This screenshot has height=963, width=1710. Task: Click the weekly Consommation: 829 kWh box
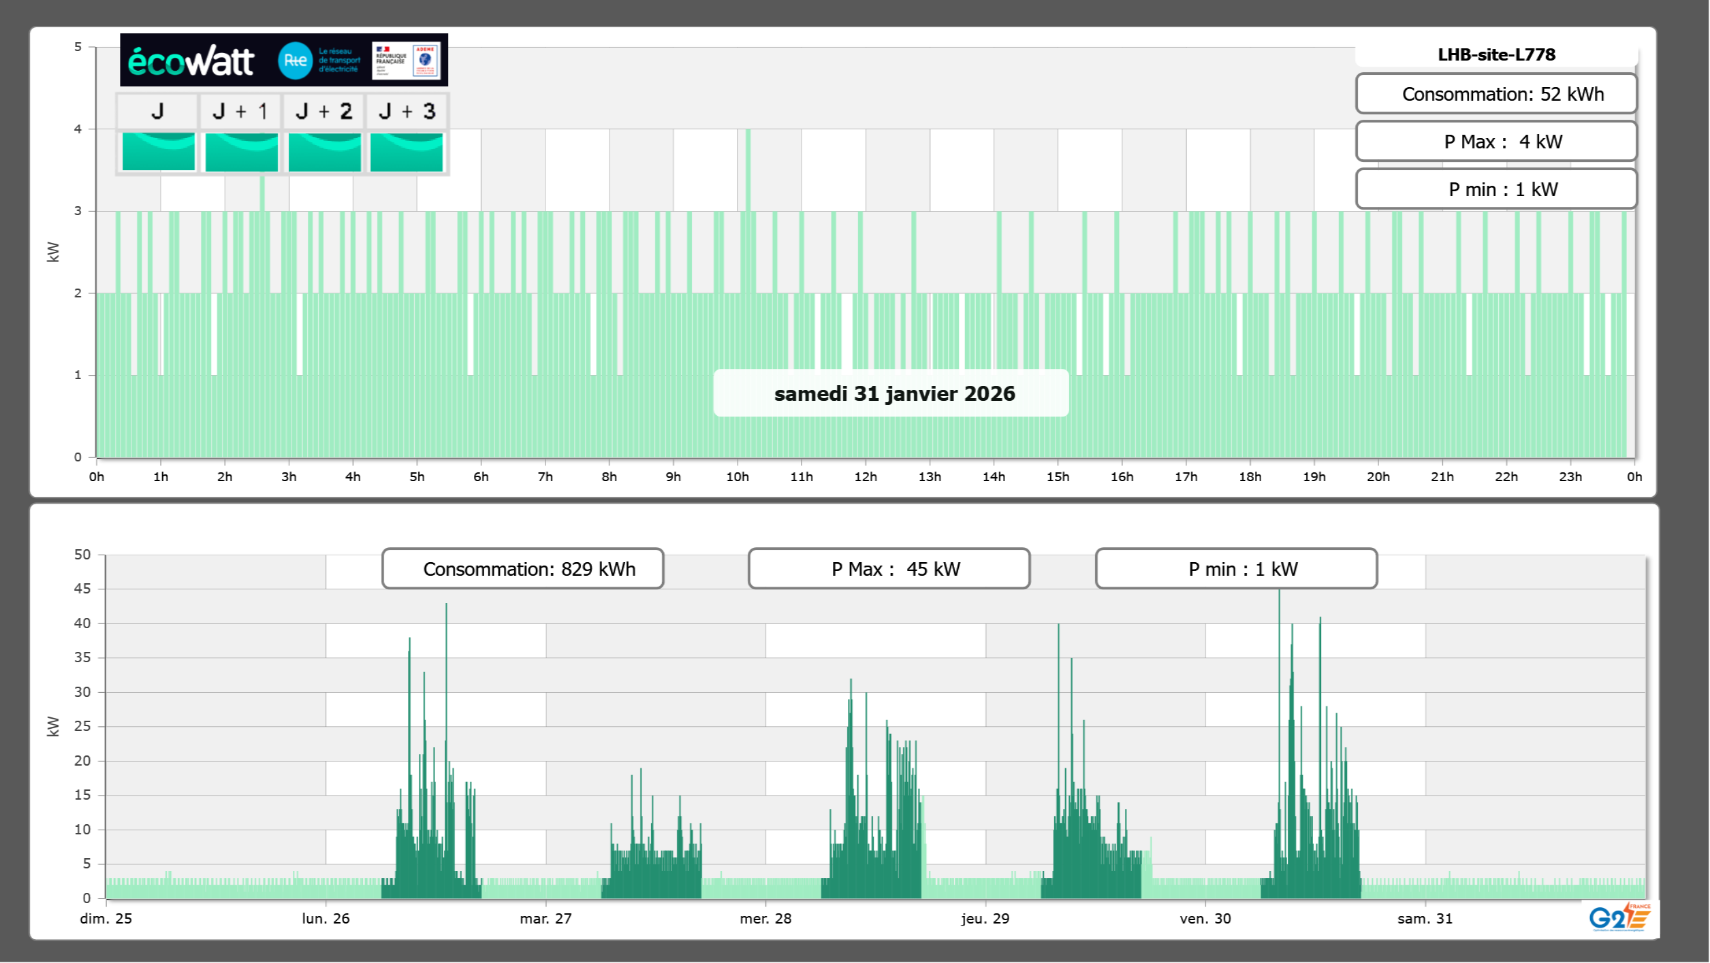pyautogui.click(x=522, y=569)
